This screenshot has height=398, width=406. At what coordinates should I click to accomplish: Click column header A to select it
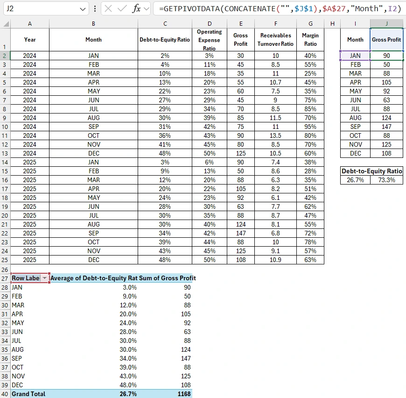click(x=29, y=23)
